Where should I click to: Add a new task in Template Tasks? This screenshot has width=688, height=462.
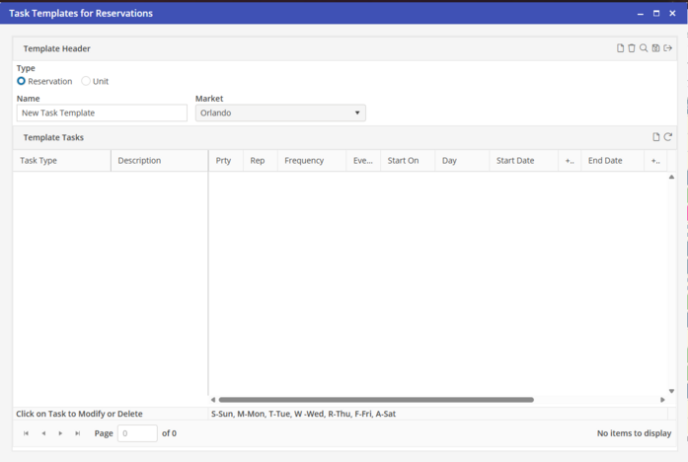point(656,137)
